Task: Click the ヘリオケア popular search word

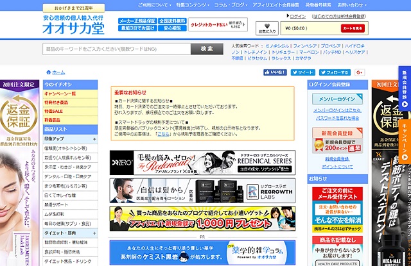Action: click(x=355, y=53)
